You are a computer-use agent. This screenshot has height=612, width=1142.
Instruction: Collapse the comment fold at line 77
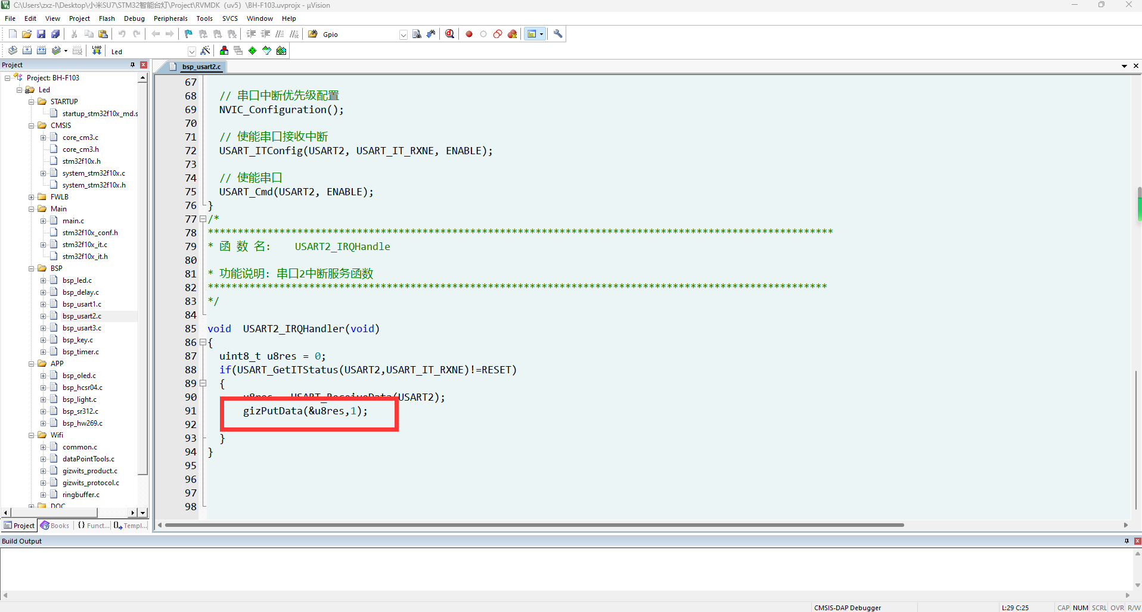pos(203,219)
